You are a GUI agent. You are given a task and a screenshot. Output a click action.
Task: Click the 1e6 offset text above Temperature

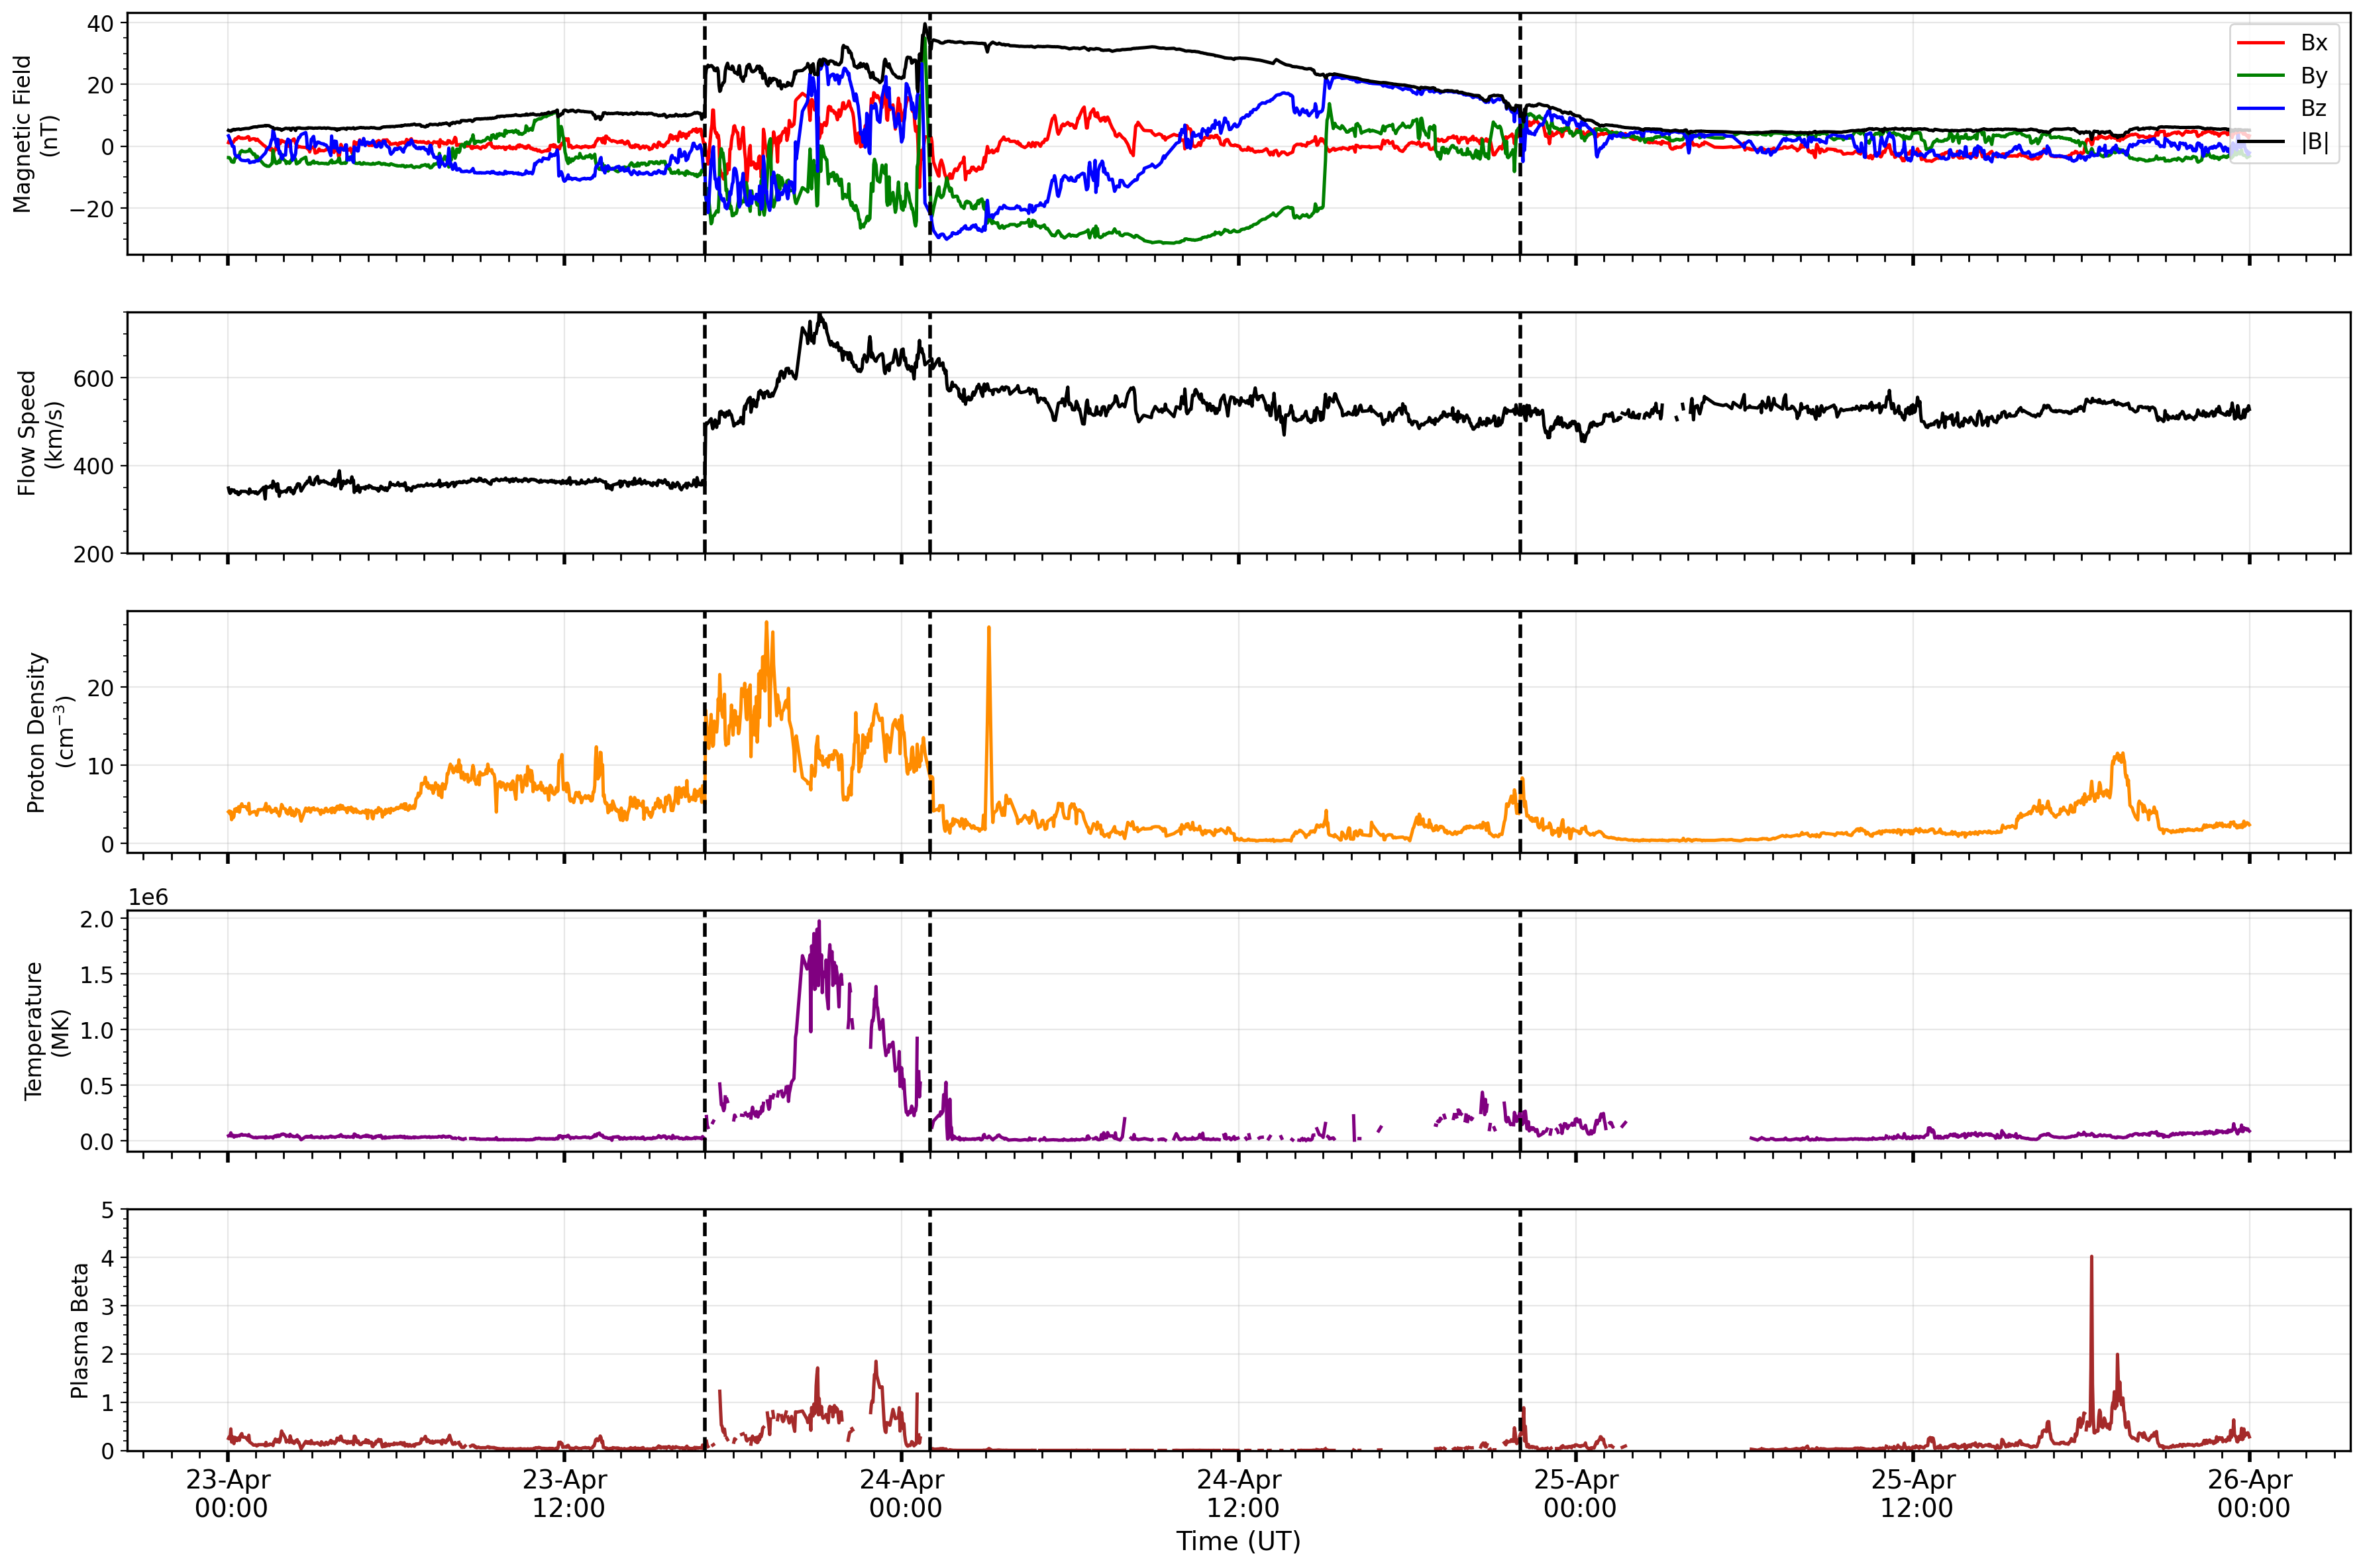pyautogui.click(x=148, y=897)
